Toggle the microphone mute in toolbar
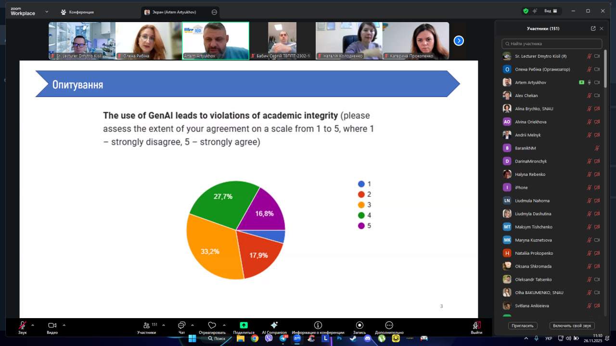This screenshot has height=346, width=616. point(22,325)
